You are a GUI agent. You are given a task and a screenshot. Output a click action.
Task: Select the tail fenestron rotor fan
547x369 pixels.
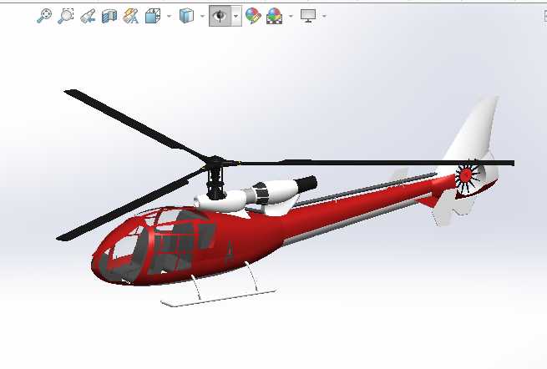click(467, 177)
